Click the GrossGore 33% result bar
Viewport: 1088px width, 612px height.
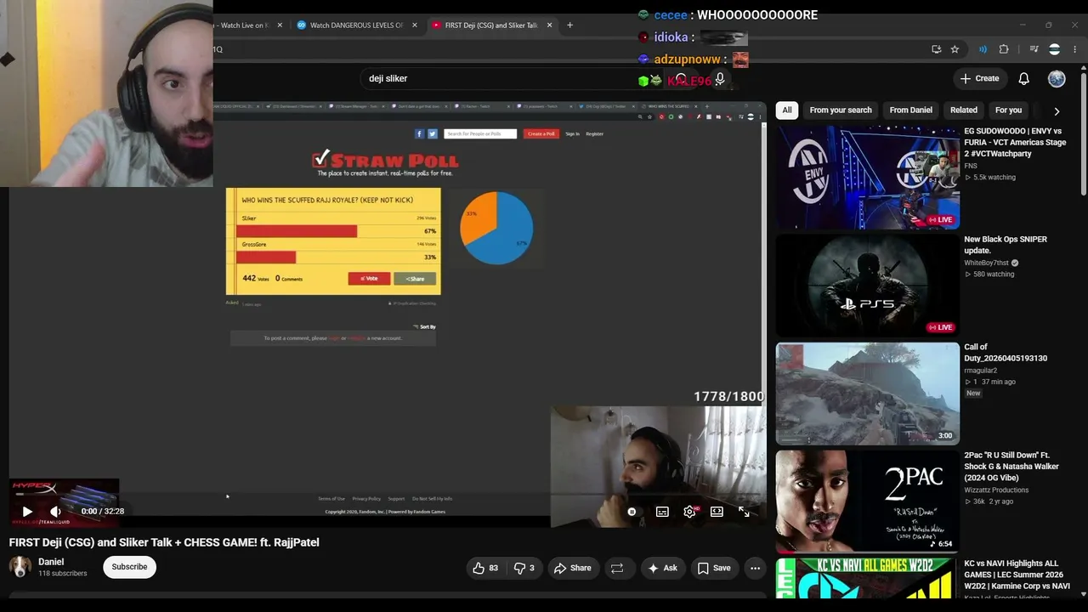click(266, 257)
